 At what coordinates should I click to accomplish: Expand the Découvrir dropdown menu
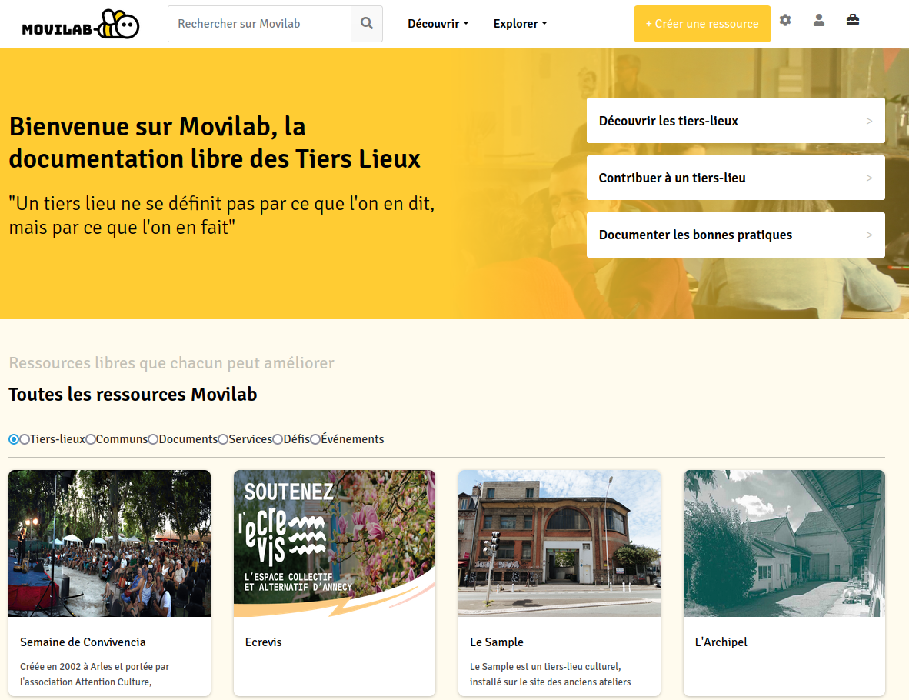tap(438, 24)
